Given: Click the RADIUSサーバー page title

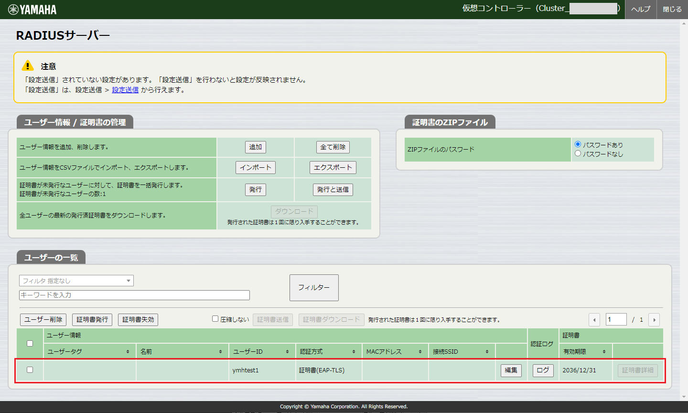Looking at the screenshot, I should 63,35.
